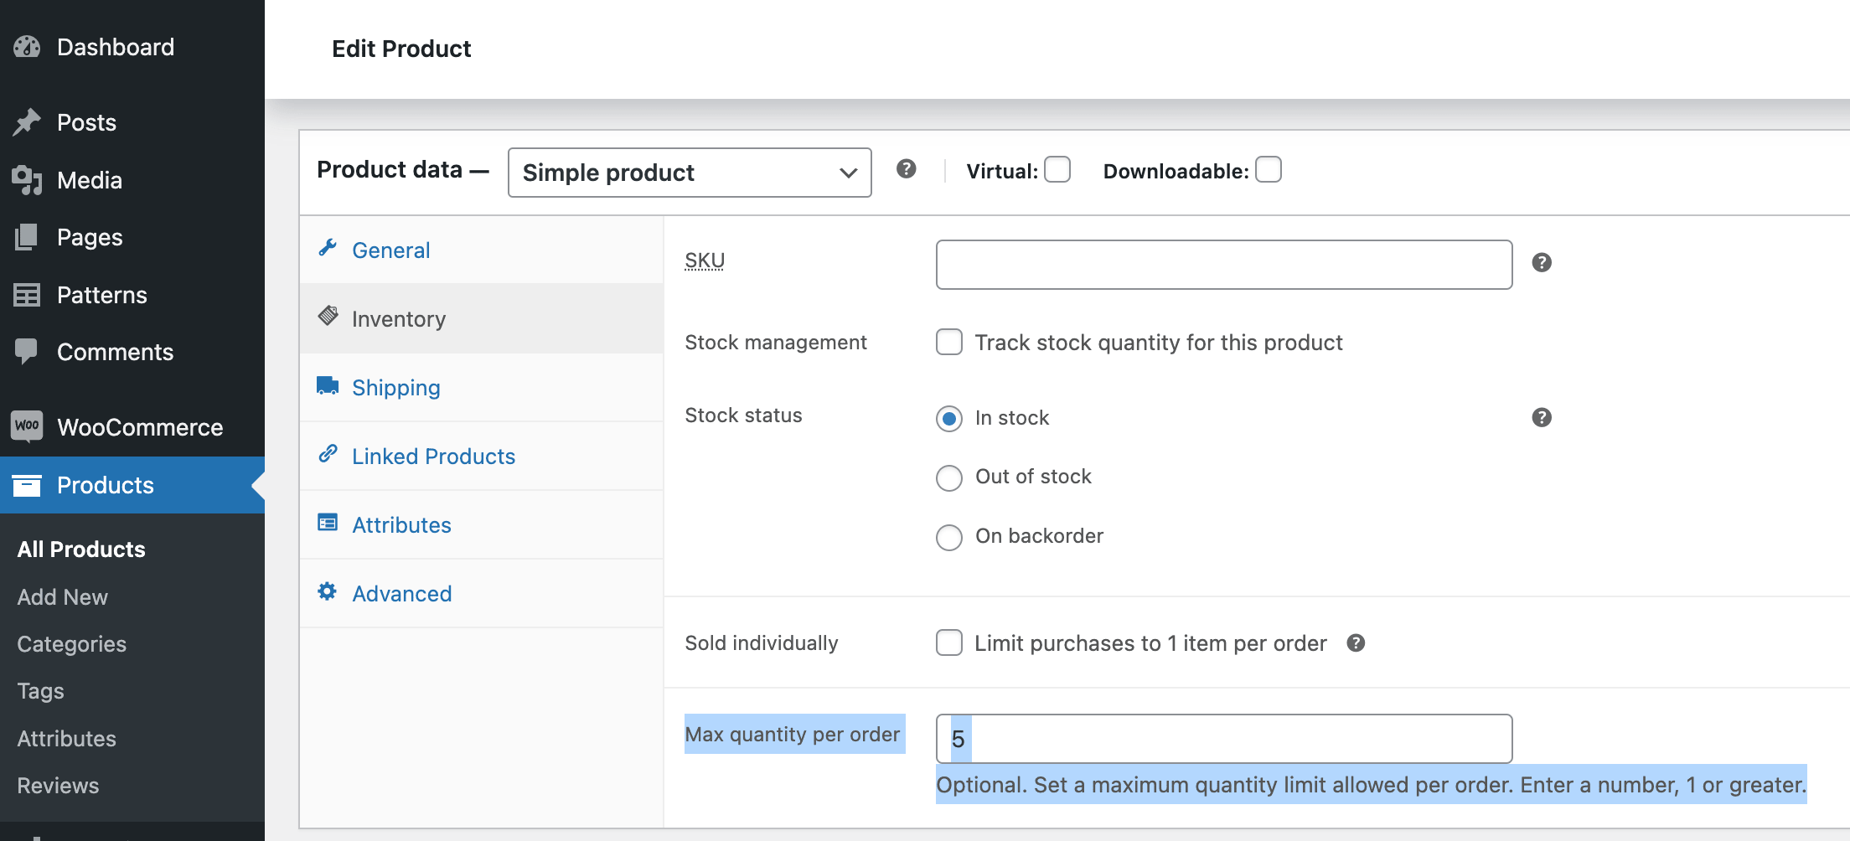1850x841 pixels.
Task: Open WooCommerce menu in sidebar
Action: (x=132, y=427)
